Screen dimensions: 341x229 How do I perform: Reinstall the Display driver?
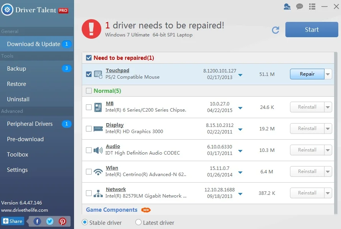pos(307,129)
